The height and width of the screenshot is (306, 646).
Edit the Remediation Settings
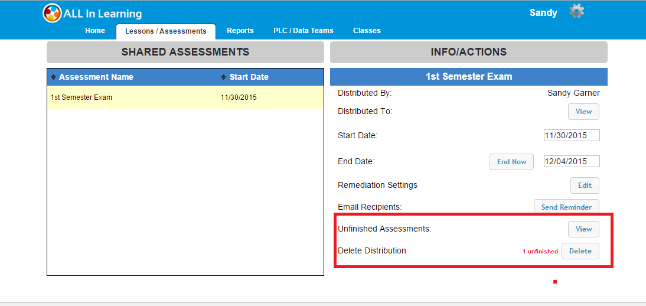click(585, 185)
